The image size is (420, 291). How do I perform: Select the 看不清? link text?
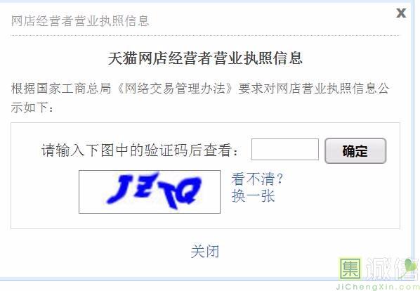coord(257,179)
